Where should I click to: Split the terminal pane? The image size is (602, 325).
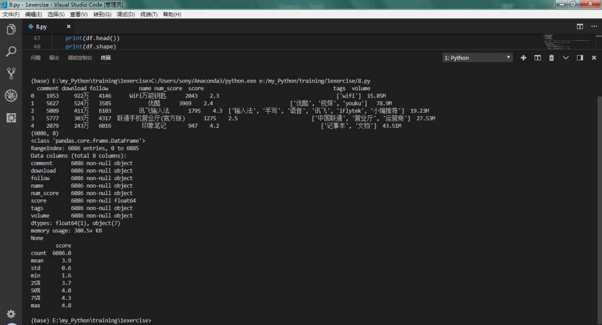click(x=537, y=57)
